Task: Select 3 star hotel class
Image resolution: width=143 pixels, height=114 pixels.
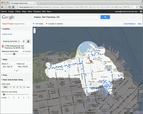Action: (17, 87)
